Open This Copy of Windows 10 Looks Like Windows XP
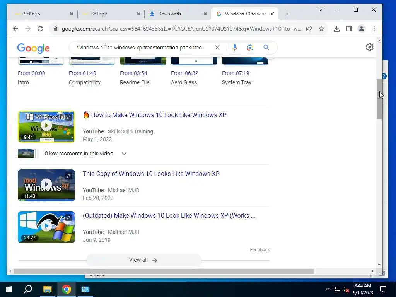This screenshot has height=297, width=396. 151,174
